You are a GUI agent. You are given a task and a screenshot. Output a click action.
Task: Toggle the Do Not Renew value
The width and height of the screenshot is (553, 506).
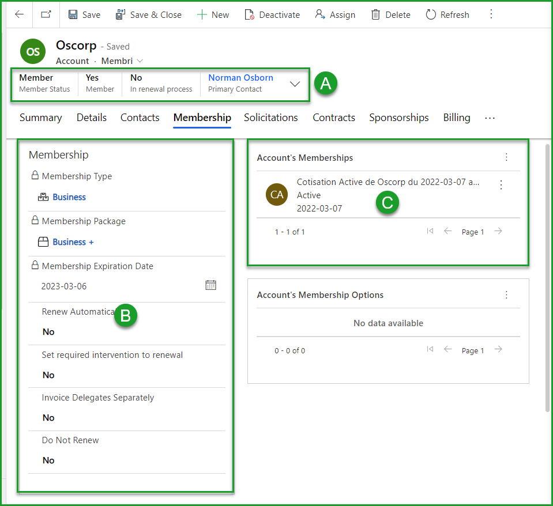48,460
